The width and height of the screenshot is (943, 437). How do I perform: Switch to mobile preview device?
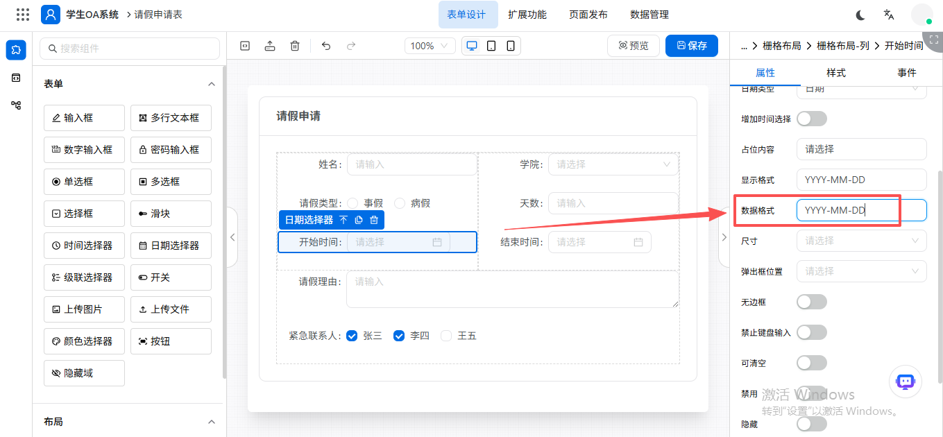click(511, 46)
